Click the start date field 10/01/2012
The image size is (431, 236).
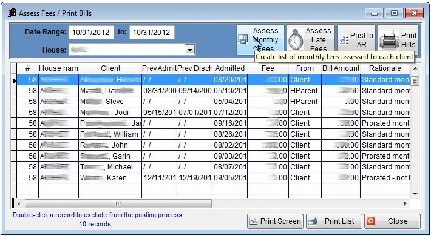coord(91,33)
